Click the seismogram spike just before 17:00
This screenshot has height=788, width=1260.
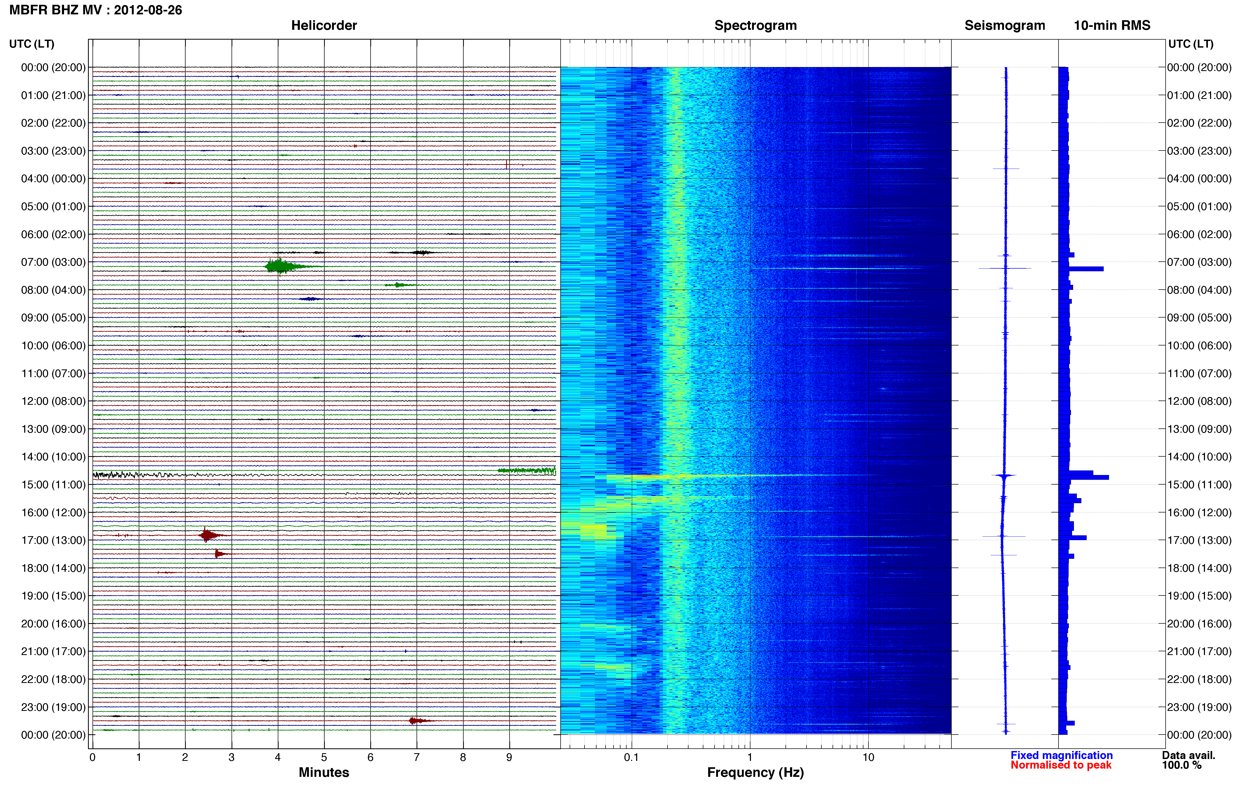1004,536
